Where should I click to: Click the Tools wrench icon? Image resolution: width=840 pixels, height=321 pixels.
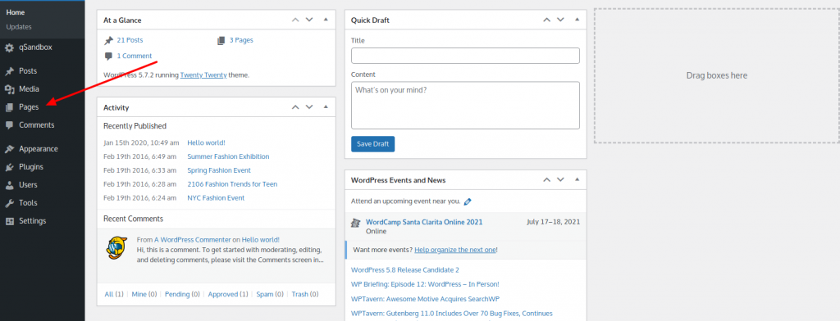[x=9, y=203]
